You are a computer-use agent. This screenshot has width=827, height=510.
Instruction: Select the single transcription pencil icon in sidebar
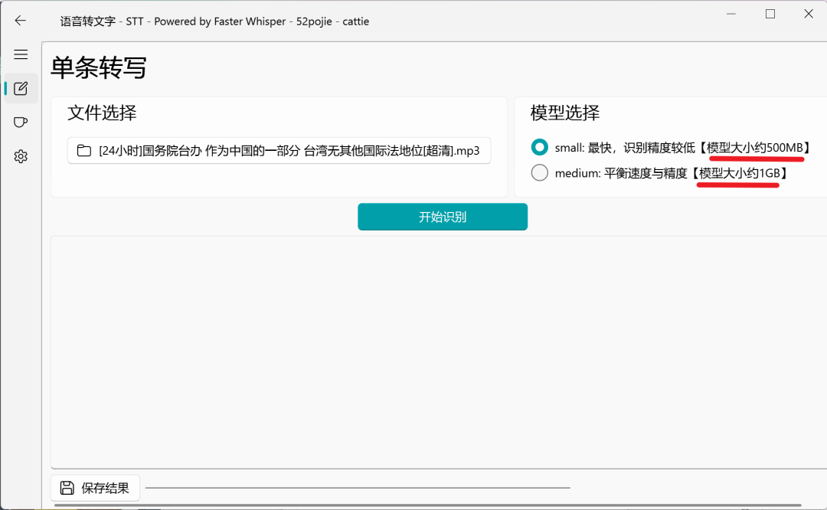[21, 87]
